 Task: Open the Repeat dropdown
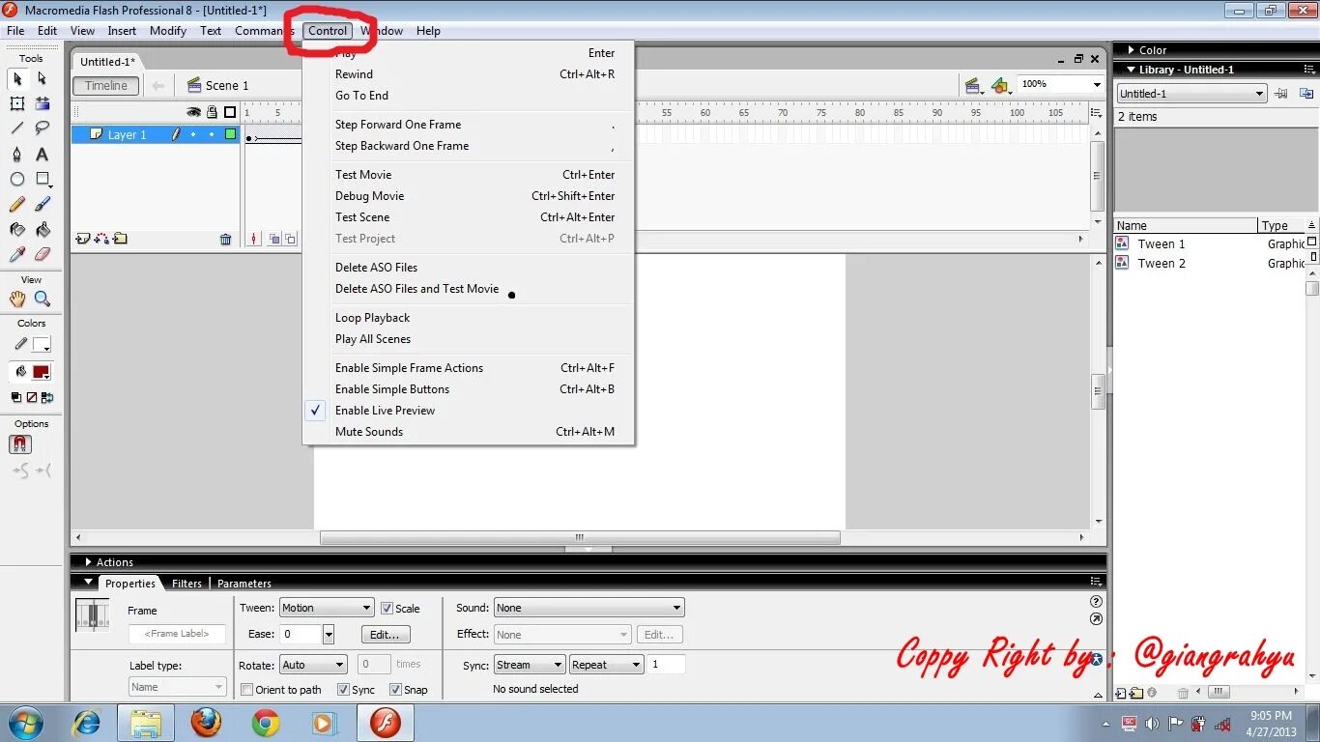(606, 665)
